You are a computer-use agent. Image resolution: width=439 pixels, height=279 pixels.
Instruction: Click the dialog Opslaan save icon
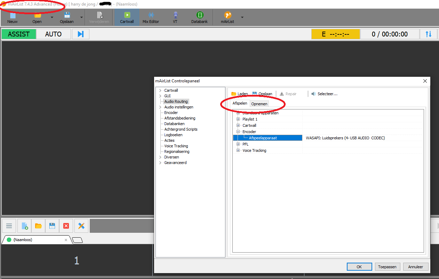pos(255,94)
